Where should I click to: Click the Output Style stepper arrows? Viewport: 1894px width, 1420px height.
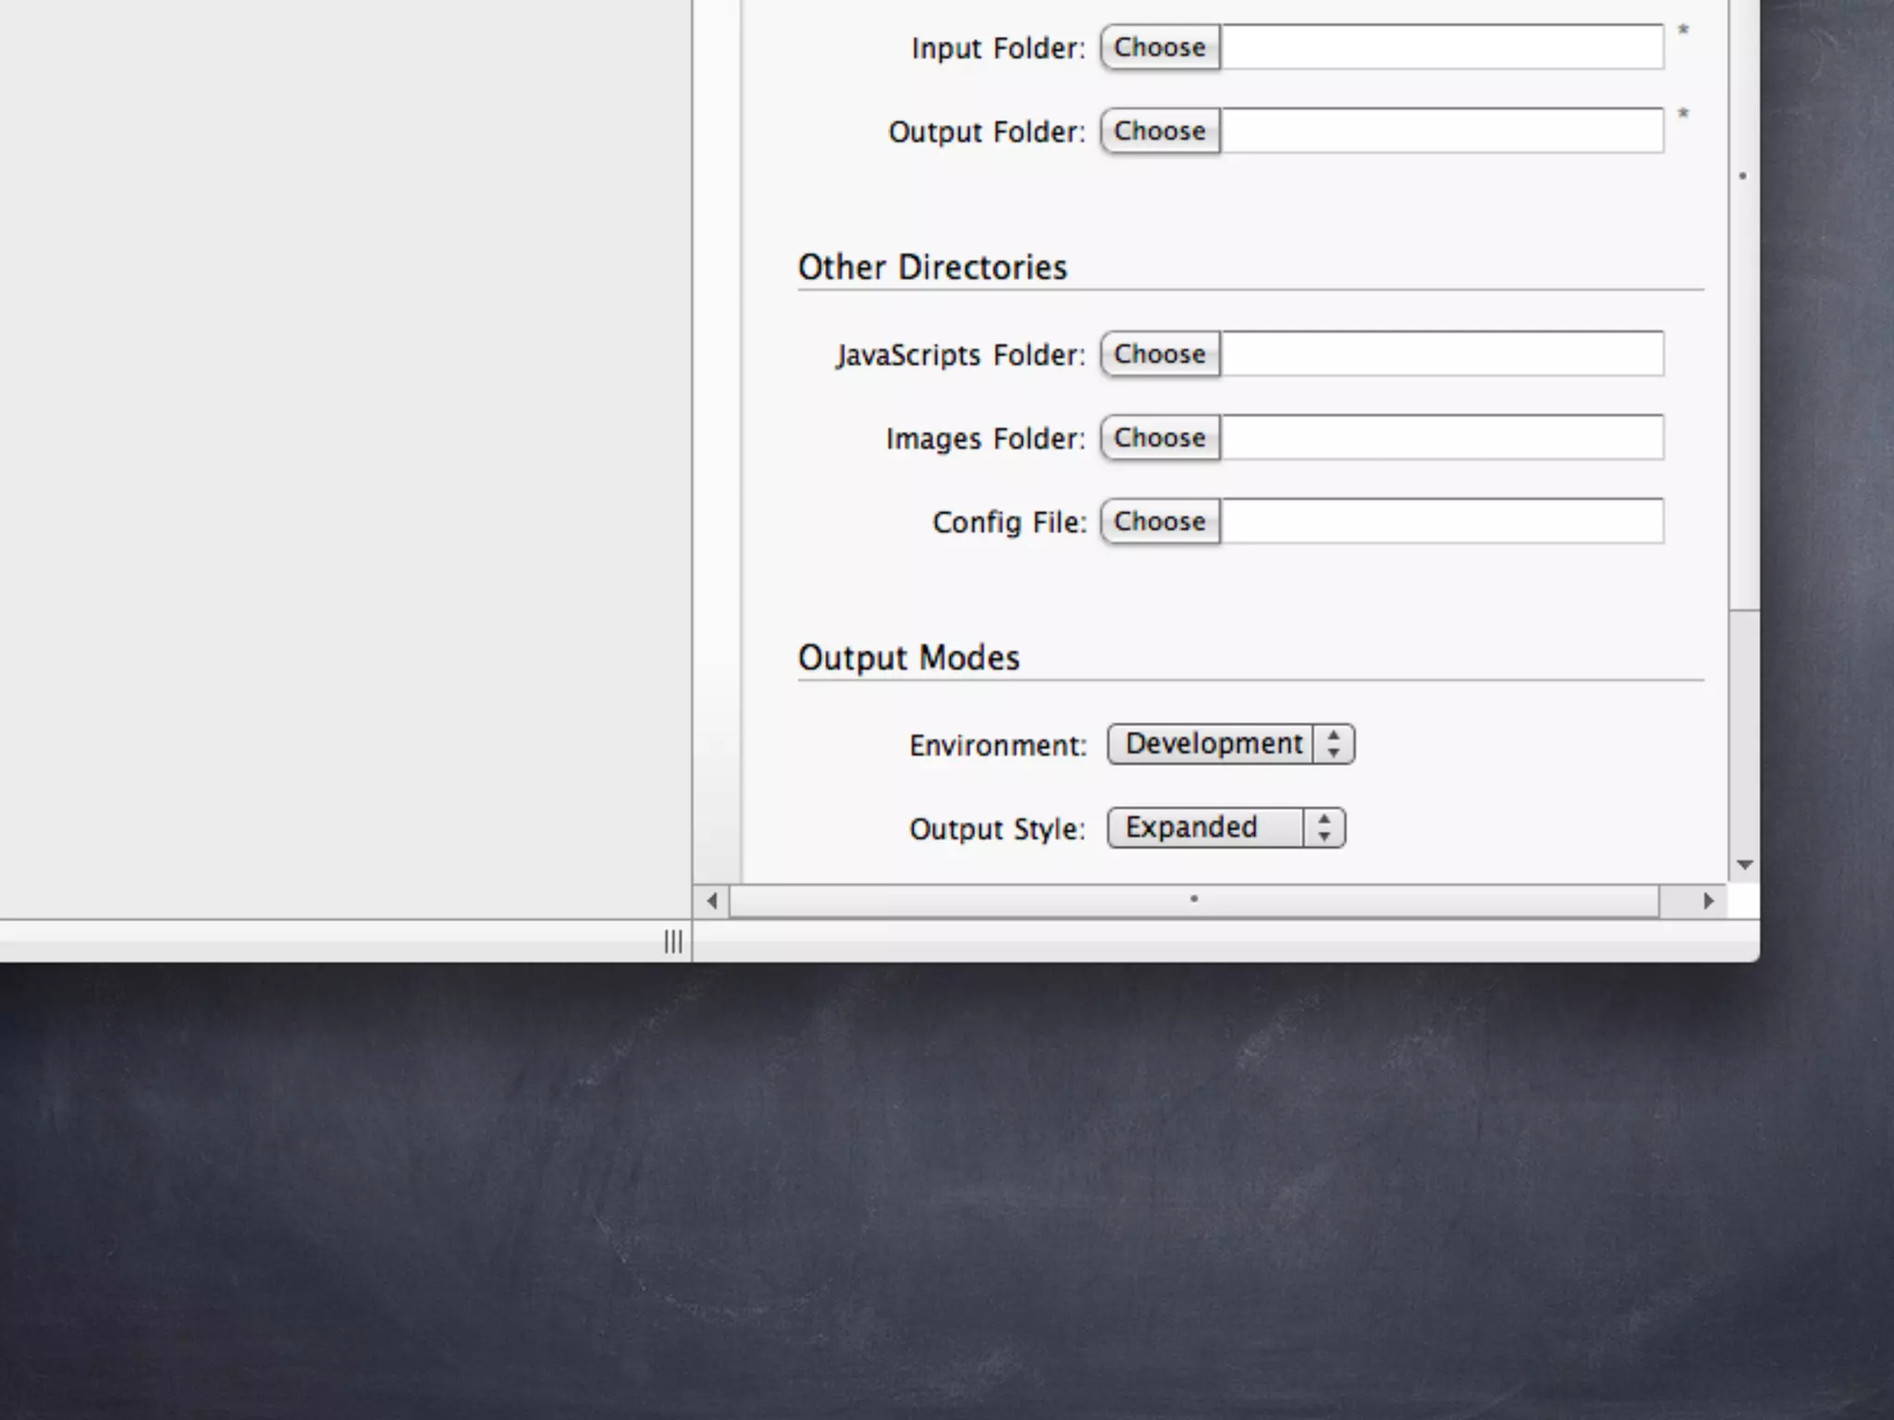coord(1324,827)
